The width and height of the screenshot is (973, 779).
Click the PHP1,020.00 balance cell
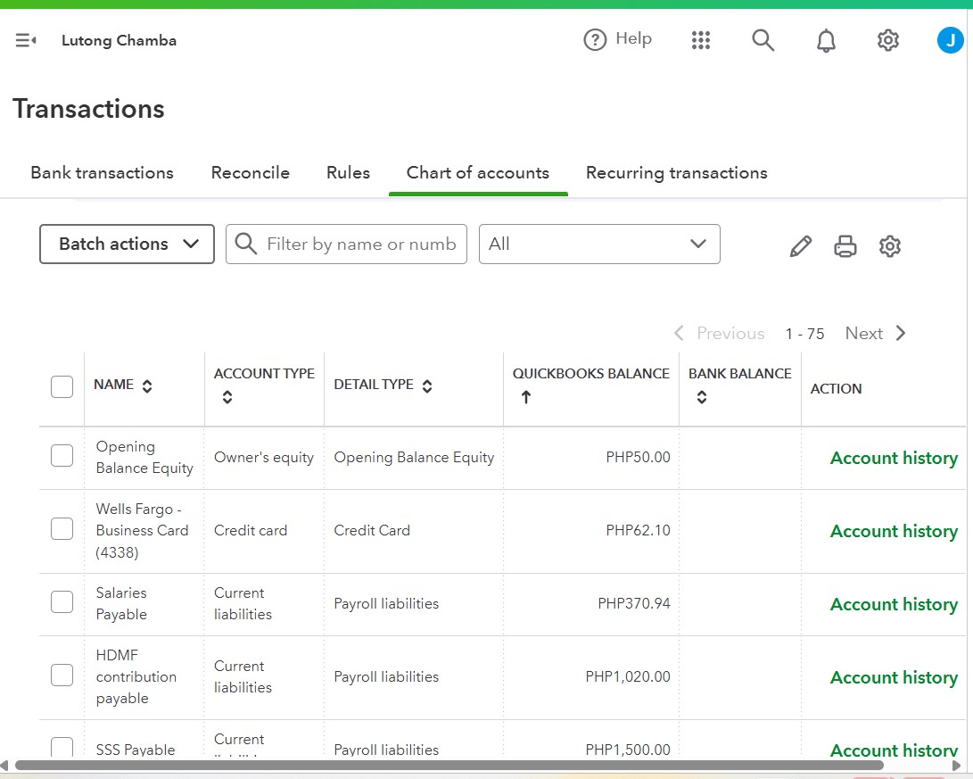coord(628,677)
